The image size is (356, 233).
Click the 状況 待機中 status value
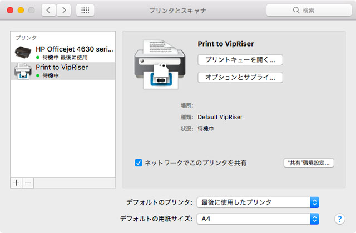coord(206,129)
